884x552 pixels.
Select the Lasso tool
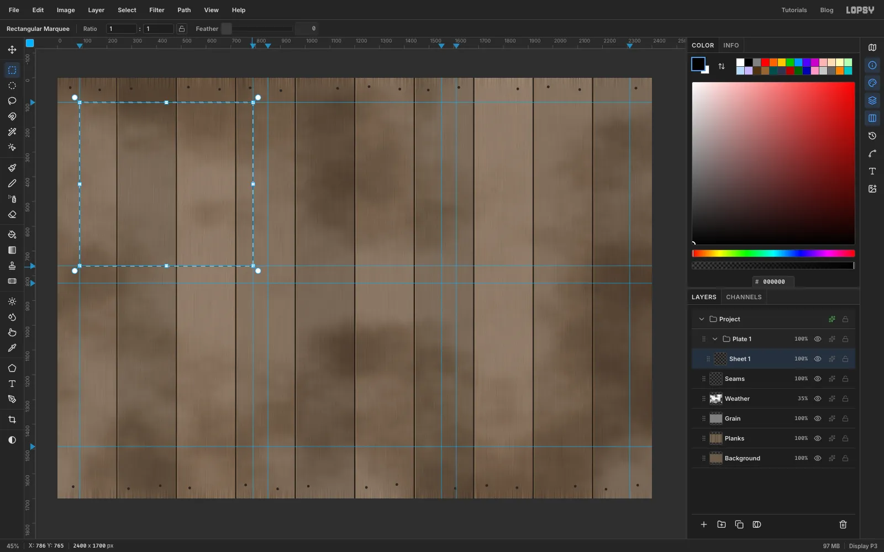12,101
